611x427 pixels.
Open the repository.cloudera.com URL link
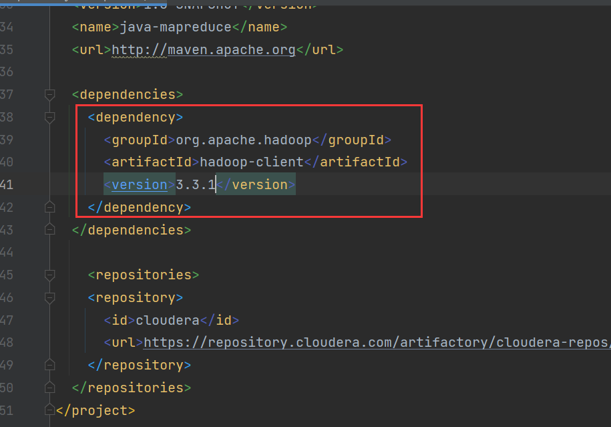[374, 343]
